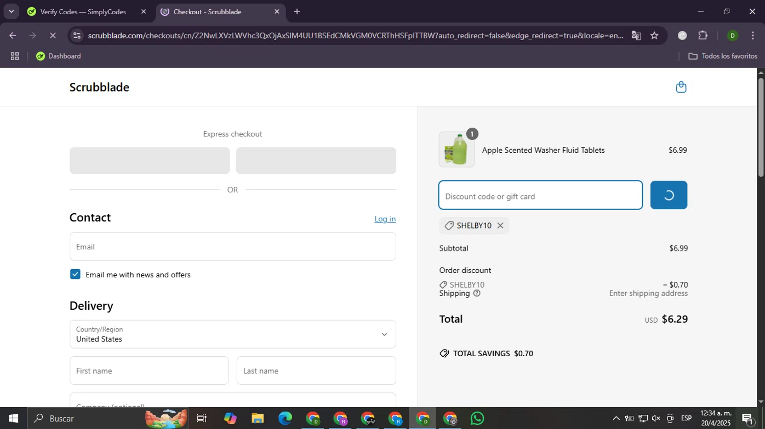Screen dimensions: 765x429
Task: Open the shopping bag cart icon
Action: pyautogui.click(x=681, y=87)
